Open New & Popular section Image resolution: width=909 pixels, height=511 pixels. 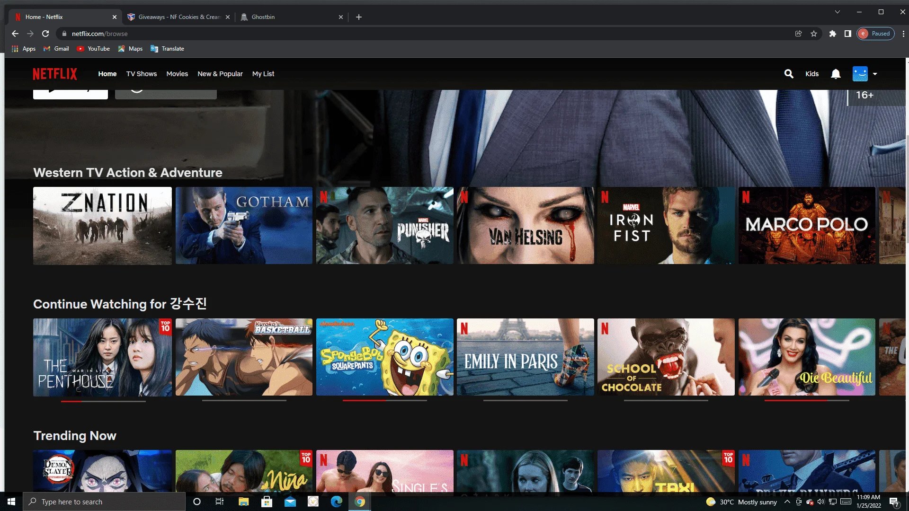(220, 74)
